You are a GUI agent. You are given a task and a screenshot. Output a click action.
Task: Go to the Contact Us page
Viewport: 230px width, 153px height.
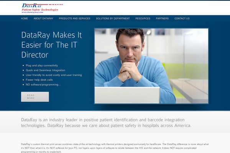[x=182, y=18]
